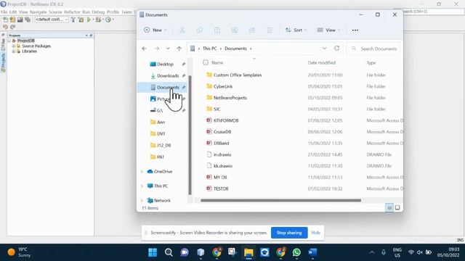
Task: Close the Projects panel with its X
Action: coord(86,36)
